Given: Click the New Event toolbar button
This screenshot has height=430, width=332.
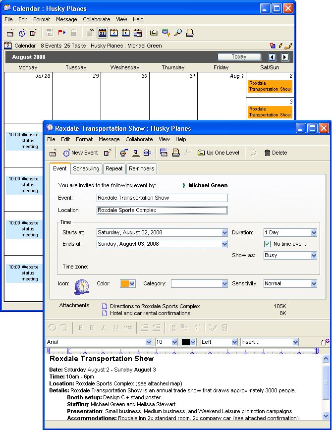Looking at the screenshot, I should 80,153.
